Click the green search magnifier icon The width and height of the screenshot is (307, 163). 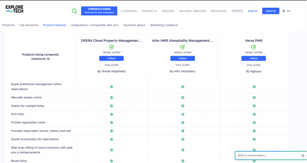tap(74, 11)
